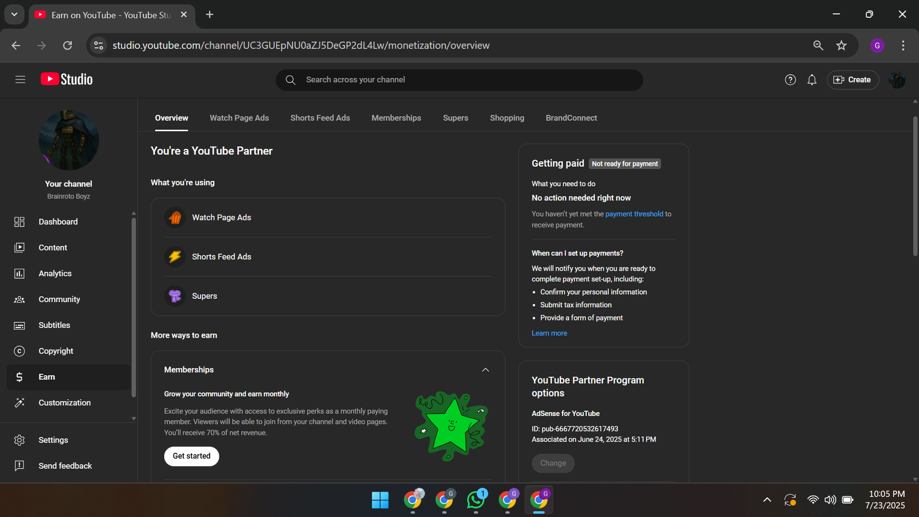Open Wi-Fi network settings in tray
Image resolution: width=919 pixels, height=517 pixels.
(813, 500)
